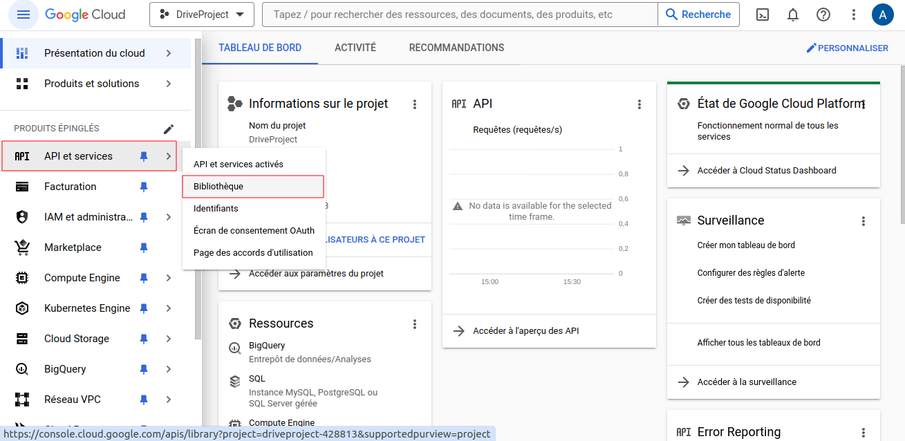Open the DriveProject project selector
The image size is (905, 441).
[x=201, y=13]
